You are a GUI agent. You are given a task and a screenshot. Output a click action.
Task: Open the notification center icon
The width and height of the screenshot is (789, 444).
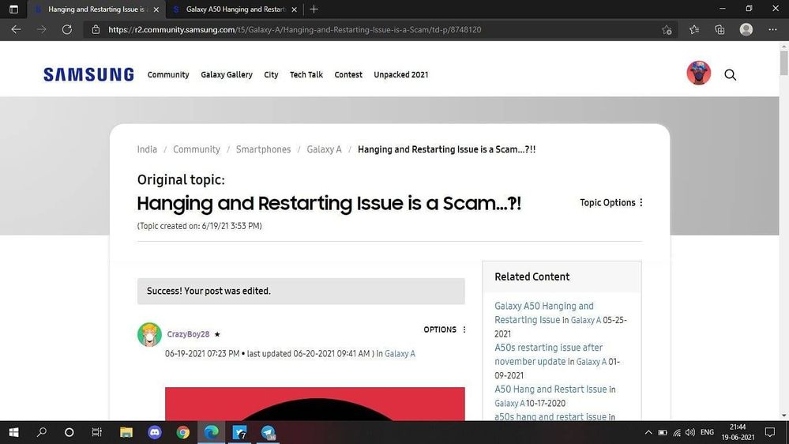point(770,432)
